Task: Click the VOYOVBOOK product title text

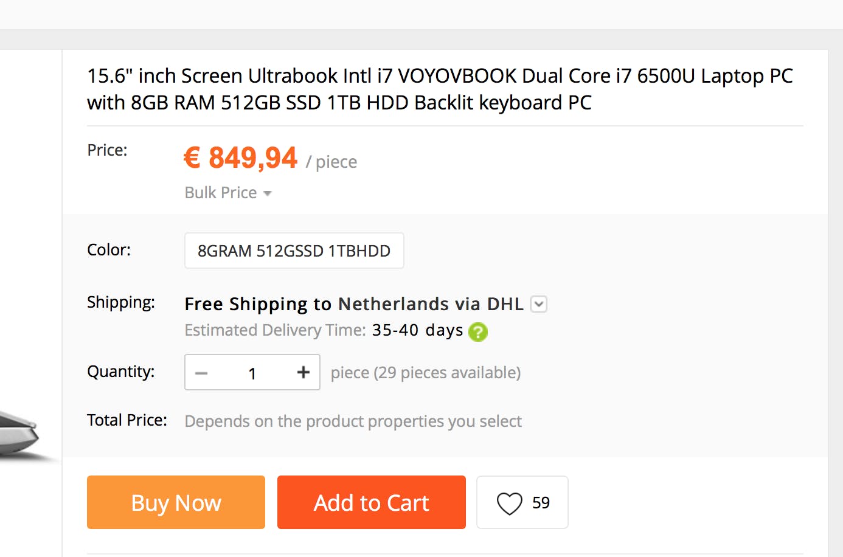Action: [x=440, y=89]
